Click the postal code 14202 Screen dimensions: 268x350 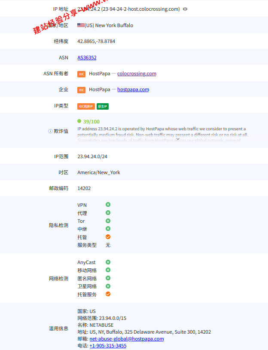pos(84,188)
